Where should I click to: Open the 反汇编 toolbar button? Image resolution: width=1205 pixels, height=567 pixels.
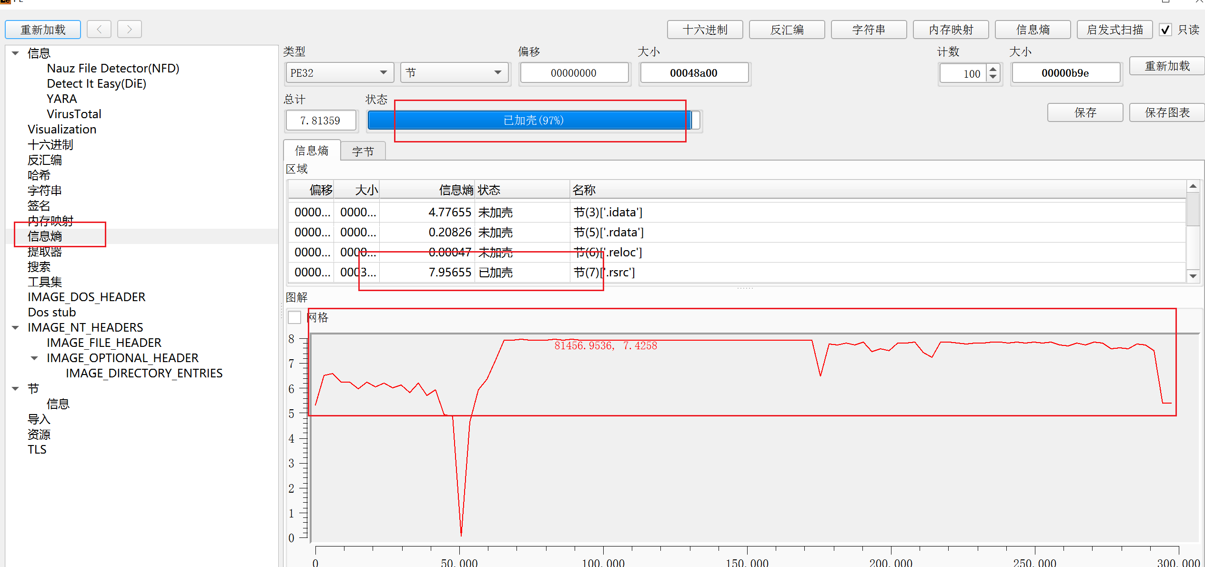coord(787,30)
